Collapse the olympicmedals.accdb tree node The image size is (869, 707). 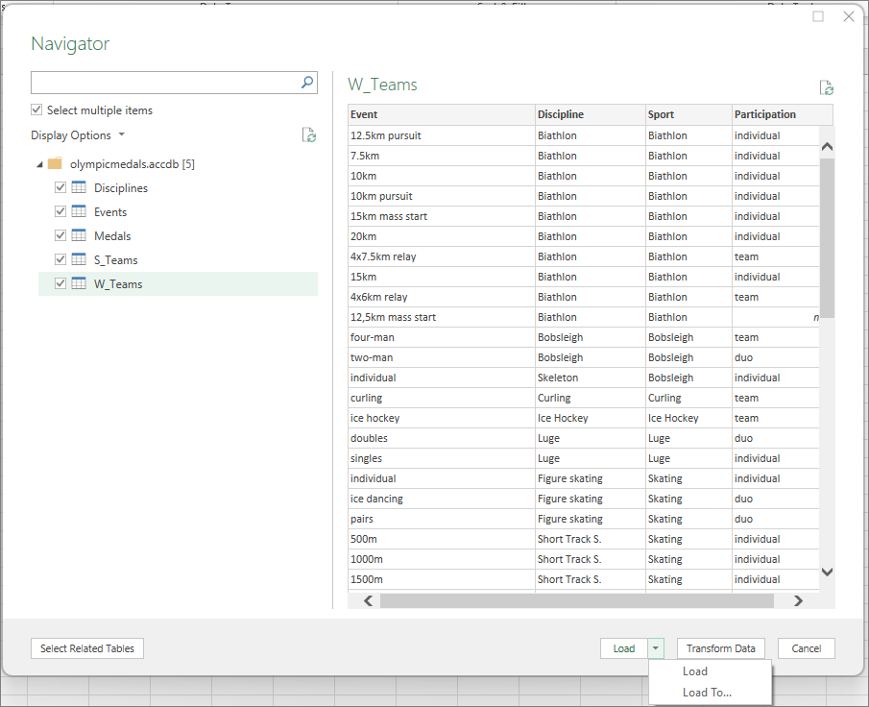[39, 164]
